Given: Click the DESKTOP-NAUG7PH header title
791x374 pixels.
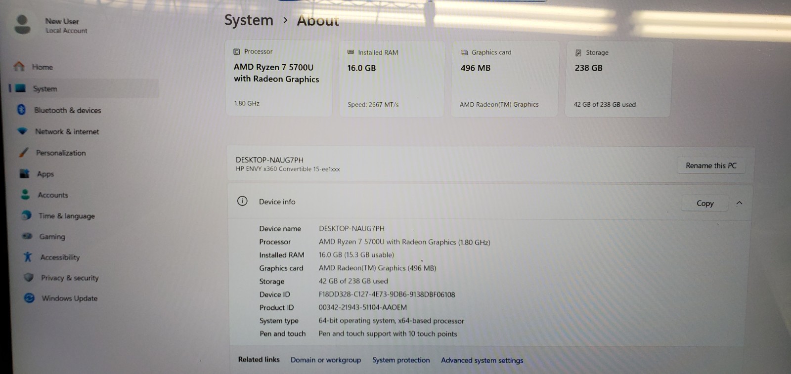Looking at the screenshot, I should point(269,160).
